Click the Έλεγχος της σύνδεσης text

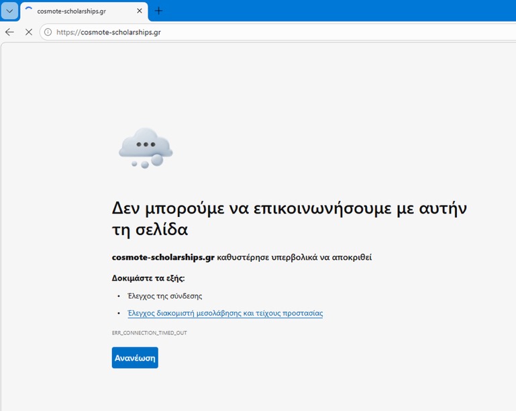pos(165,296)
